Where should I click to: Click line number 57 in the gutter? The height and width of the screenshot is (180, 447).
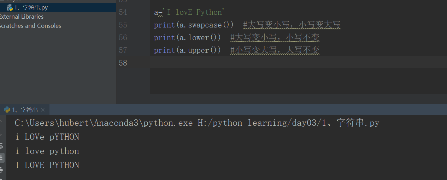[x=123, y=50]
